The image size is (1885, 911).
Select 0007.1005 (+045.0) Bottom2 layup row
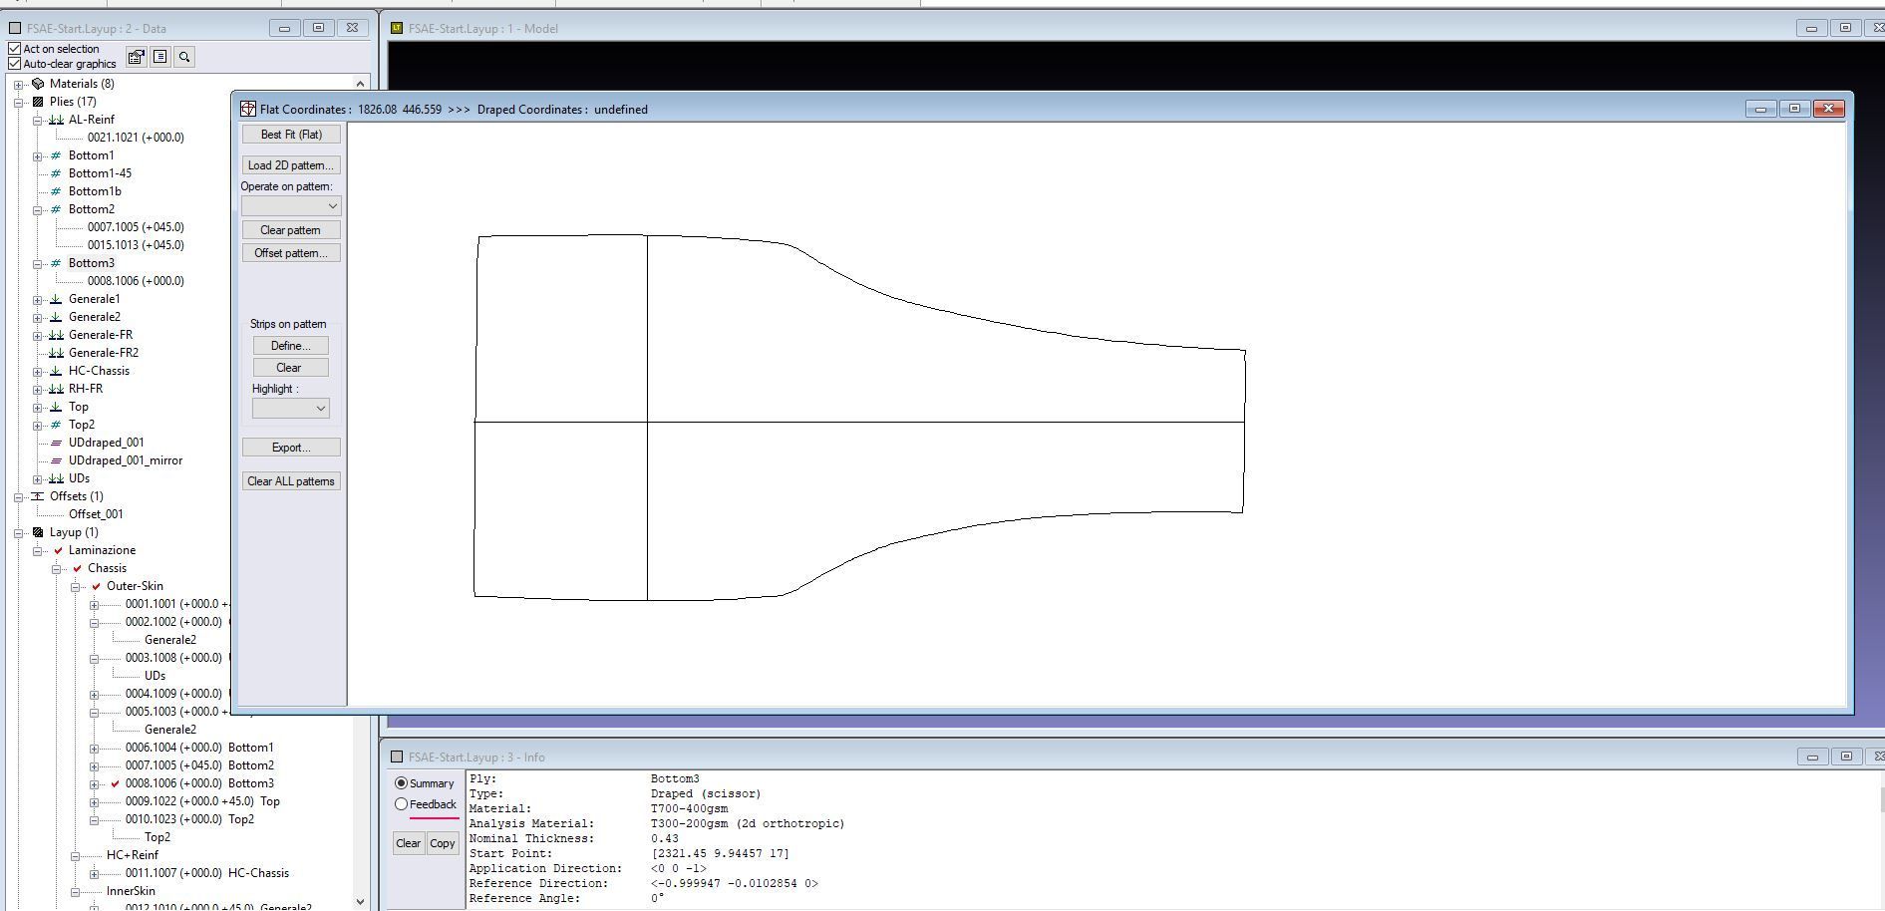tap(199, 765)
